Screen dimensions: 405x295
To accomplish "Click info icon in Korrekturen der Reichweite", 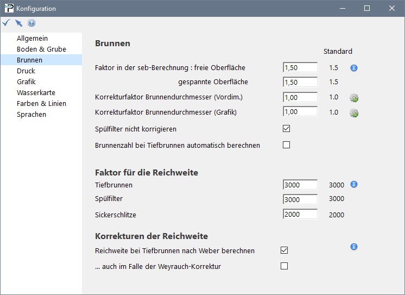I will click(354, 247).
